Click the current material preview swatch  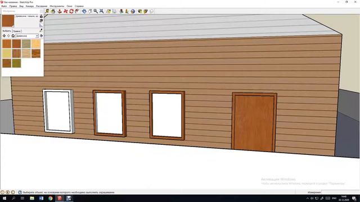(8, 21)
